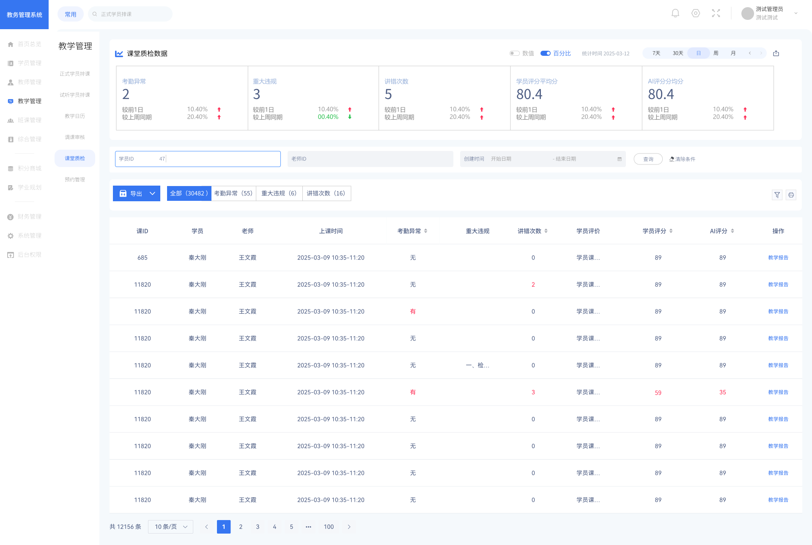The height and width of the screenshot is (545, 812).
Task: Select the 月 granularity option
Action: [x=733, y=53]
